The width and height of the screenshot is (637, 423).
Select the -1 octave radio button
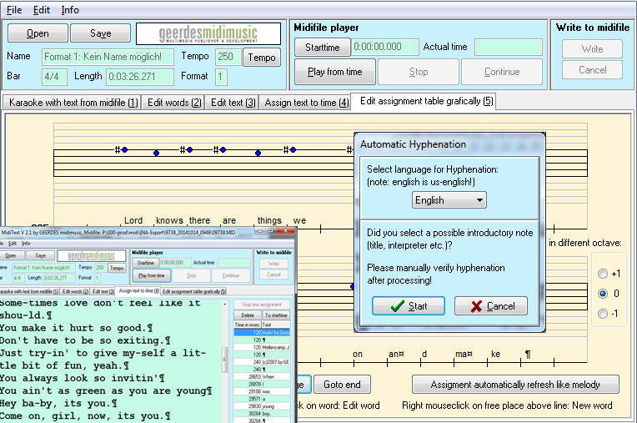(604, 314)
